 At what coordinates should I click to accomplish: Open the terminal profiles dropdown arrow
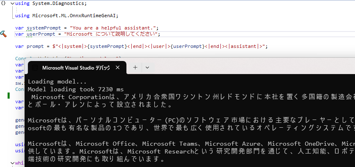pyautogui.click(x=147, y=68)
